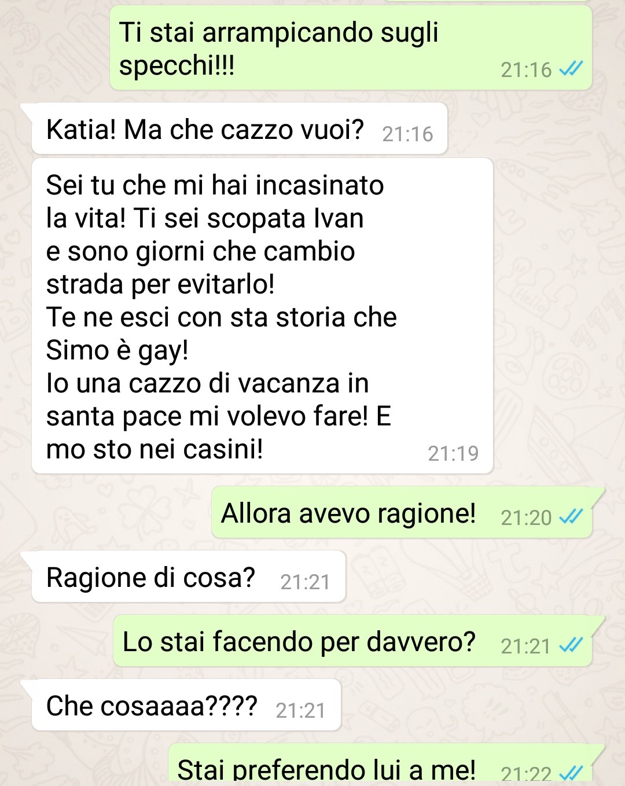Tap the 'Che cosaaaa????' message bubble
The image size is (625, 786).
[186, 705]
